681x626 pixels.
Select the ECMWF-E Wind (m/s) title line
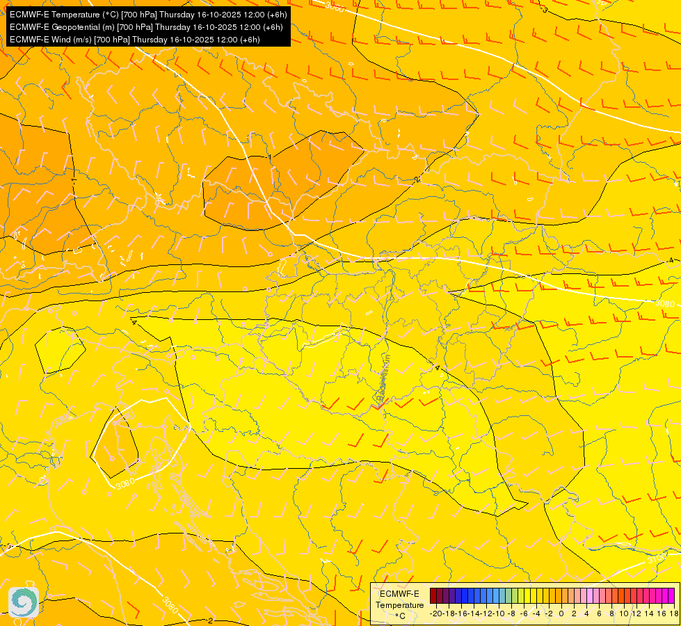click(x=135, y=40)
